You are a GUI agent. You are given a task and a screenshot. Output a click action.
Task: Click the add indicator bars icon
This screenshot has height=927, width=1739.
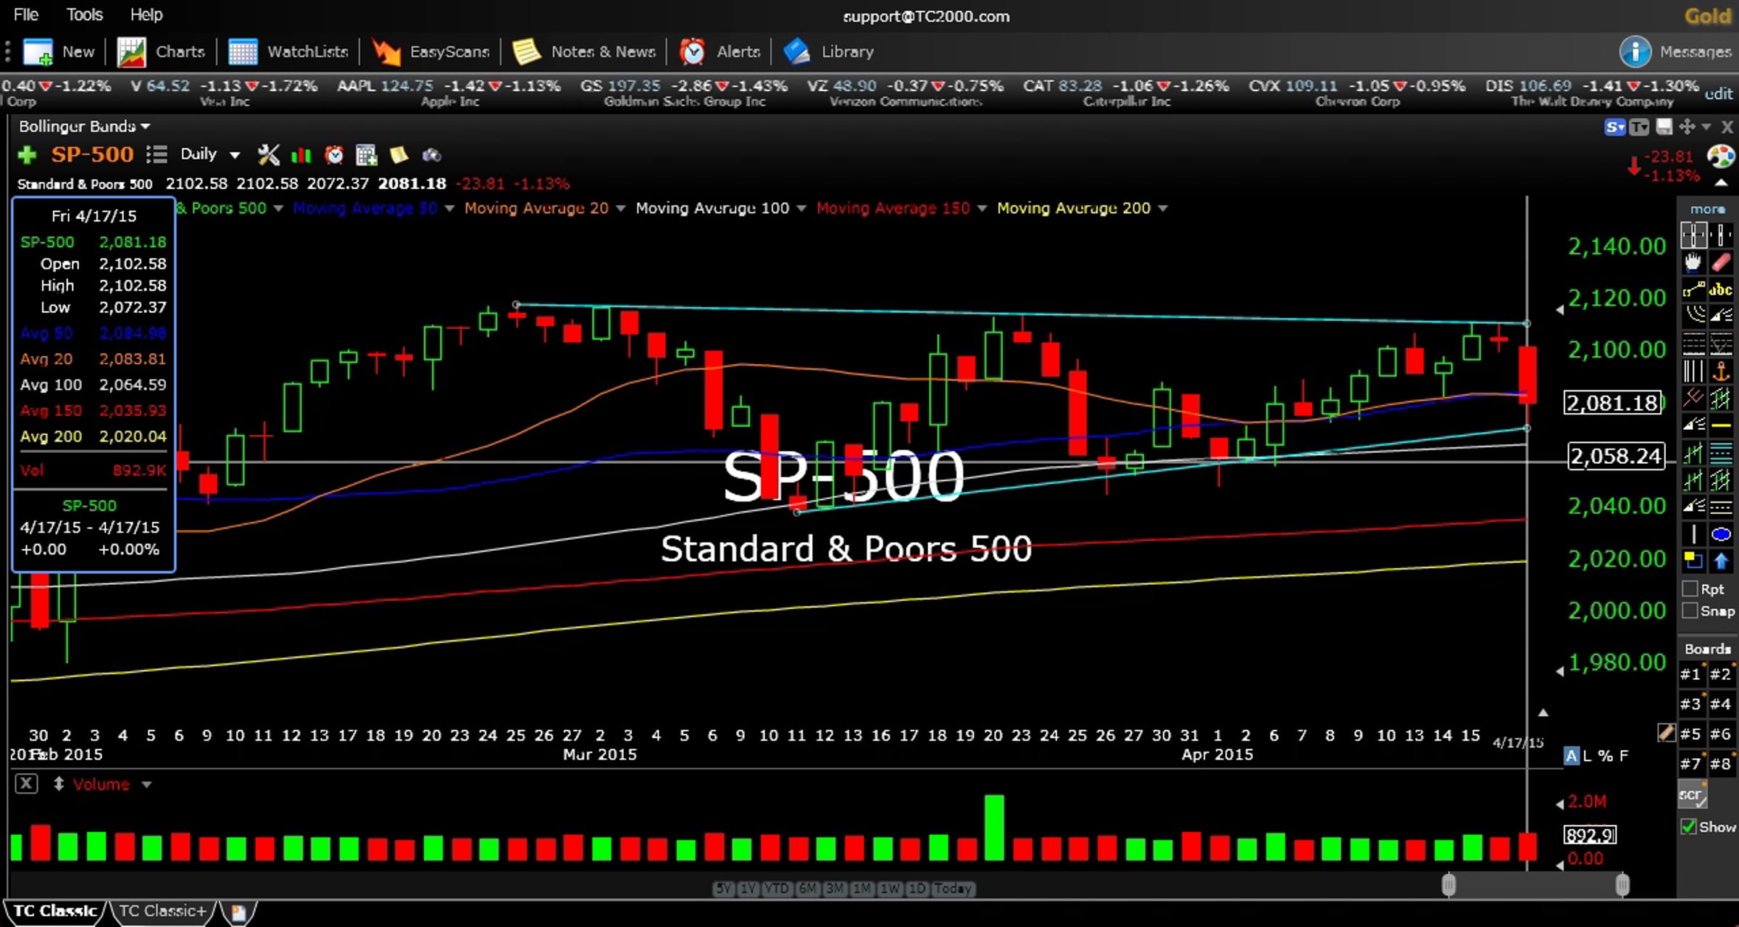(x=301, y=155)
